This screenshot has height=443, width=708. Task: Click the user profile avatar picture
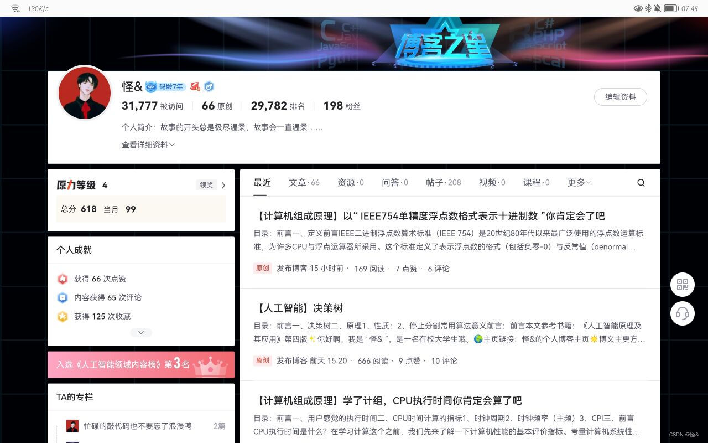click(85, 94)
